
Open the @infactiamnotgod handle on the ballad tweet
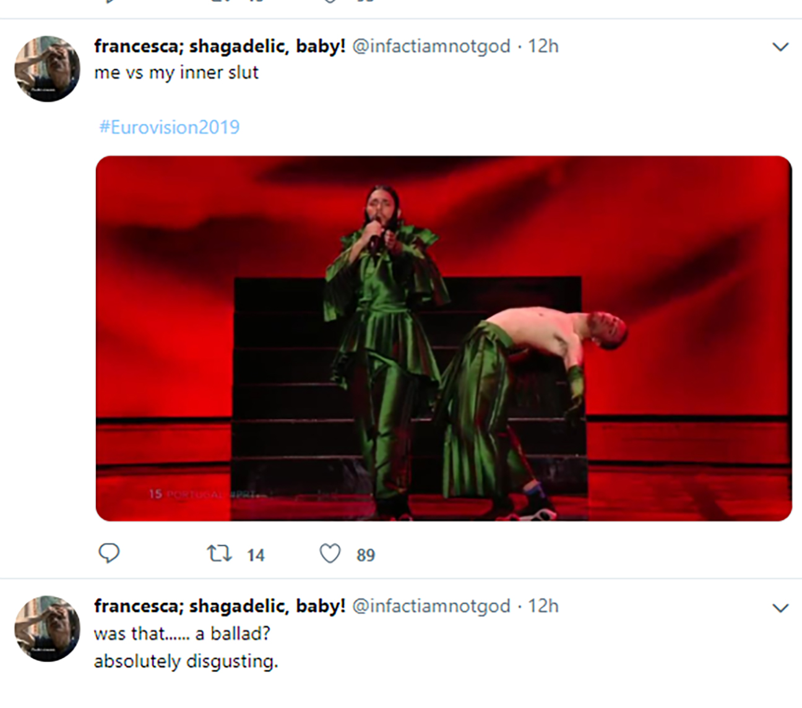click(x=431, y=607)
